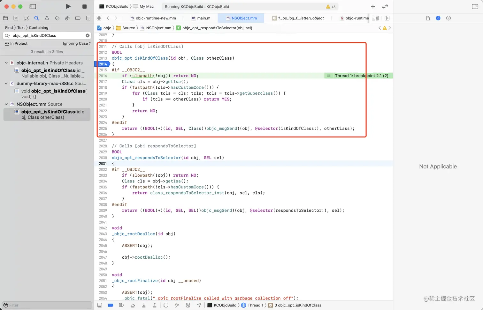The height and width of the screenshot is (310, 483).
Task: Stop the running KCObjcBuild scheme
Action: (84, 6)
